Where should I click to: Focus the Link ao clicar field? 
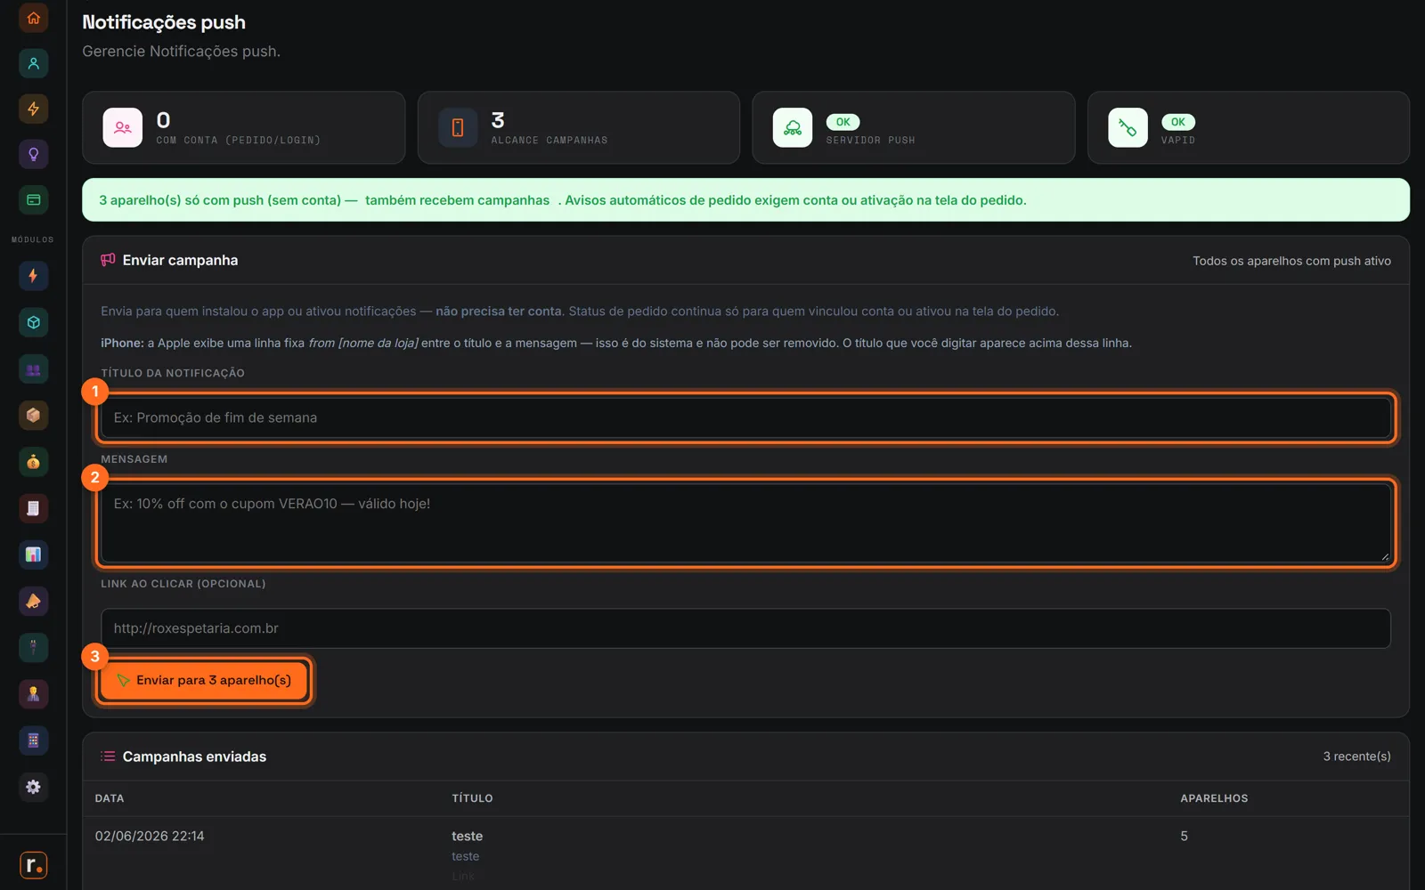point(746,628)
